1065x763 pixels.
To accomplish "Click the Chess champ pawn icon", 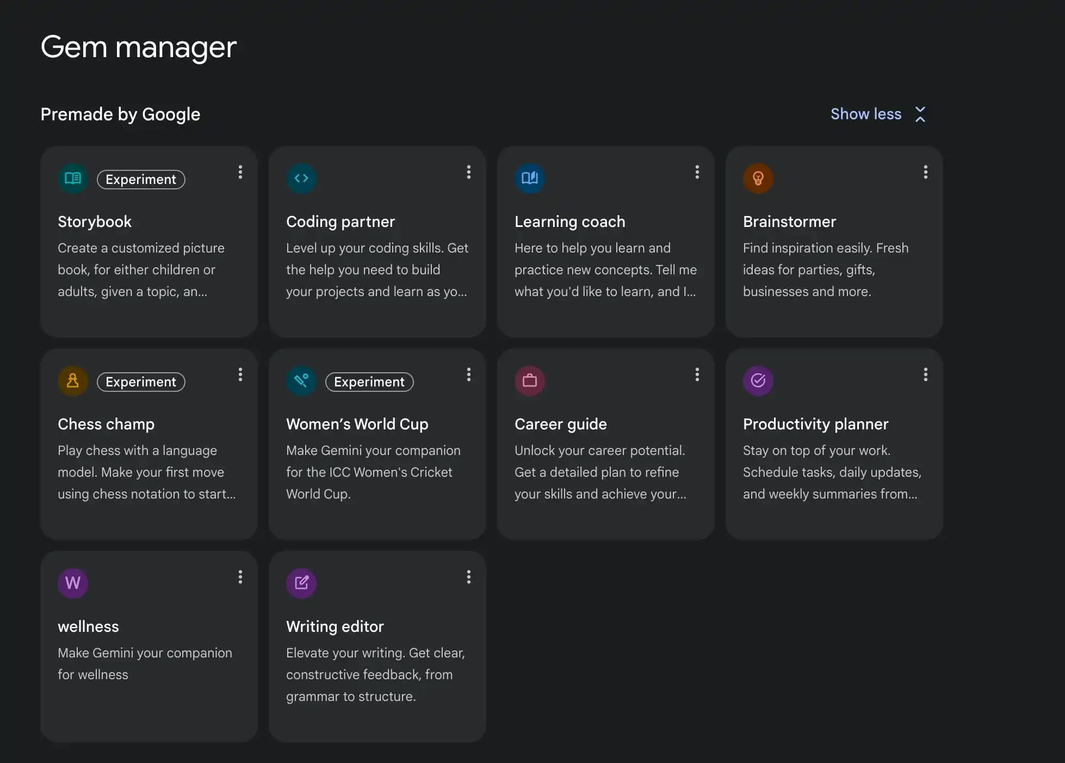I will tap(73, 381).
